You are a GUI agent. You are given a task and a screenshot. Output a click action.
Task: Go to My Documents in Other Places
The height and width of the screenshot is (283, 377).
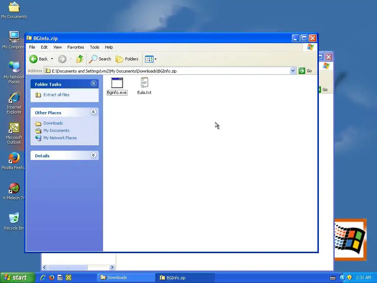56,130
